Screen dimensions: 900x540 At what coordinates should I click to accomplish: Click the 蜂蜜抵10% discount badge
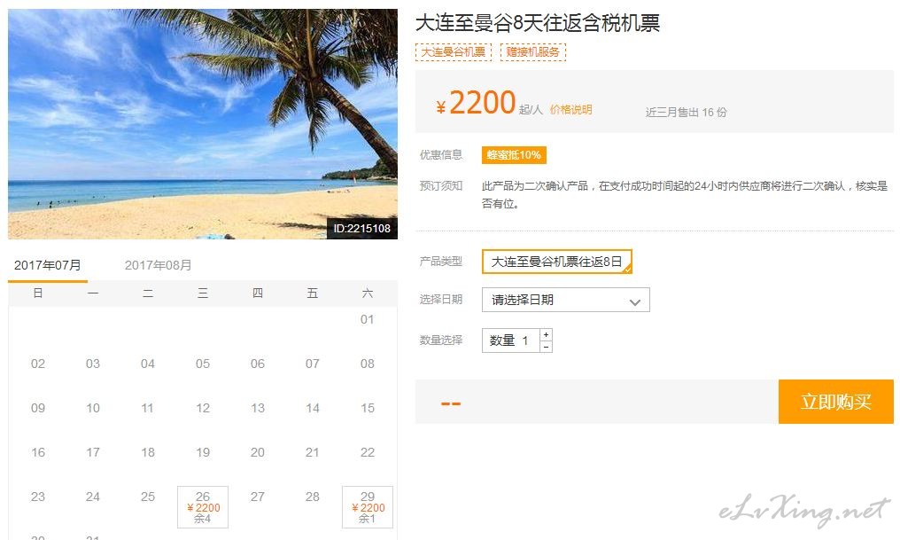pyautogui.click(x=514, y=155)
